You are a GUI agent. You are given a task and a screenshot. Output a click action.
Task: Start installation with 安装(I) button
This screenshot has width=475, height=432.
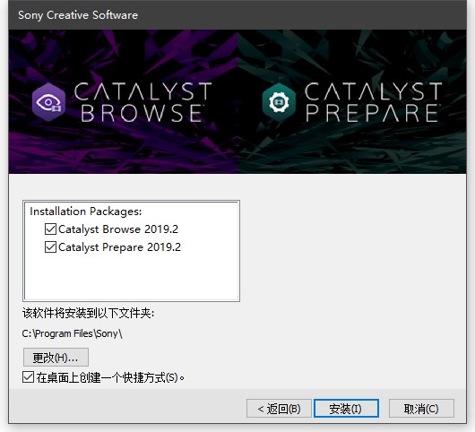[x=346, y=409]
